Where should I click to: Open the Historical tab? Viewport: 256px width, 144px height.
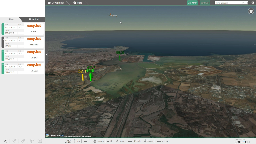tap(34, 19)
